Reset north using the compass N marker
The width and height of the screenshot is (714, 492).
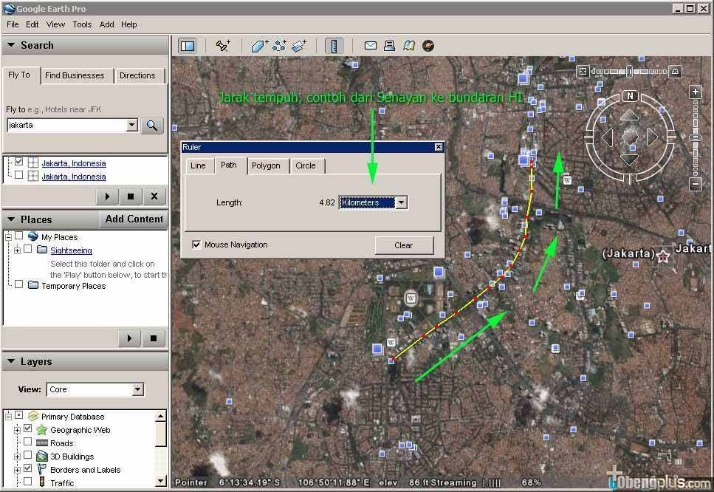tap(630, 96)
